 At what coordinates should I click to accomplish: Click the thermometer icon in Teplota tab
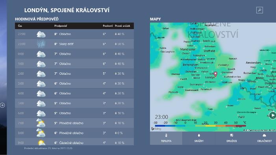tap(166, 135)
